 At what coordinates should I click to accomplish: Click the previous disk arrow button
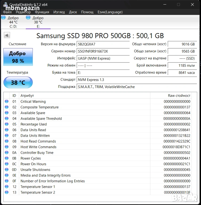coord(7,35)
